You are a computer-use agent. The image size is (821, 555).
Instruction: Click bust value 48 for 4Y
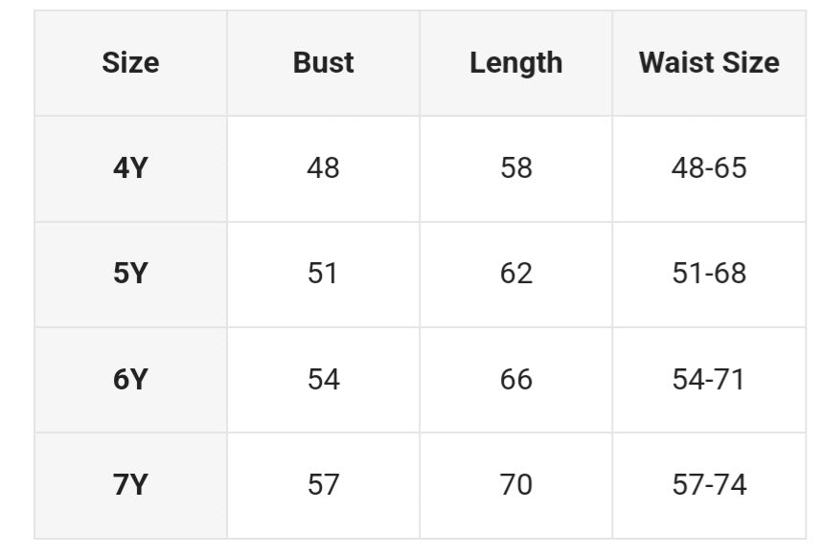[x=323, y=168]
